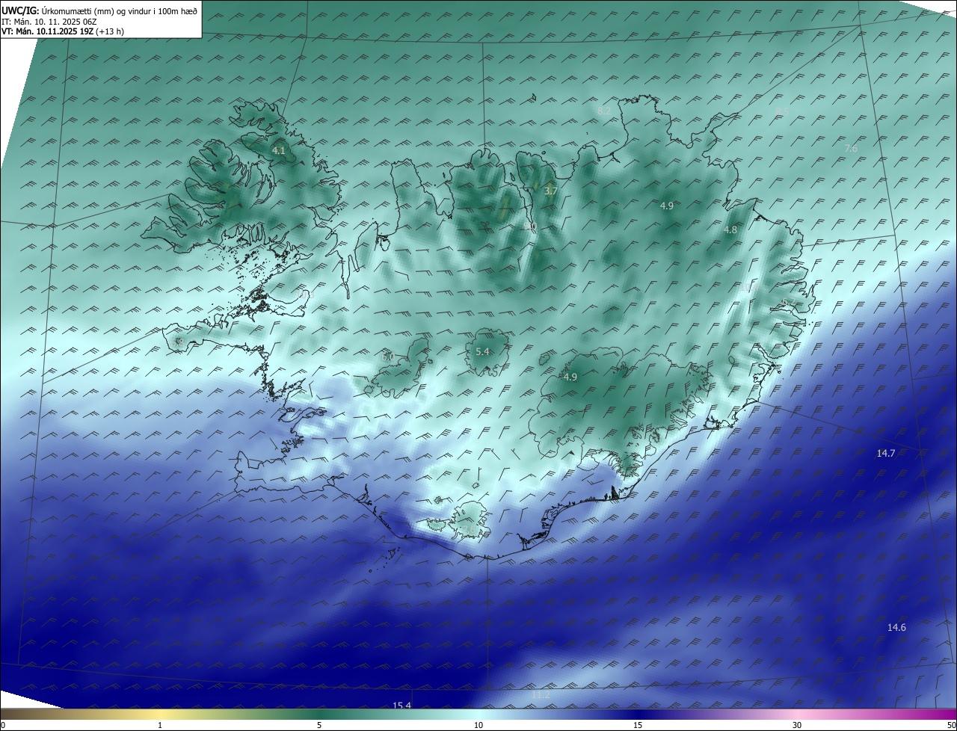The width and height of the screenshot is (957, 731).
Task: Click the 4.9 value beside the 4.8 label
Action: [x=667, y=206]
